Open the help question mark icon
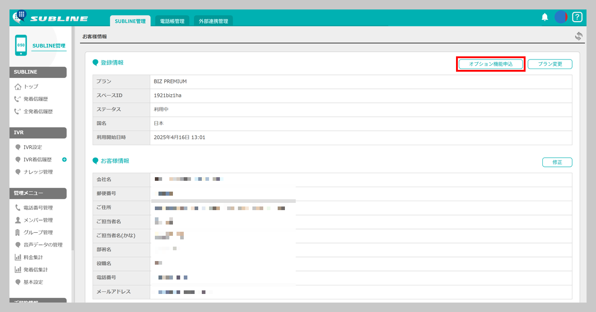596x312 pixels. pos(577,17)
